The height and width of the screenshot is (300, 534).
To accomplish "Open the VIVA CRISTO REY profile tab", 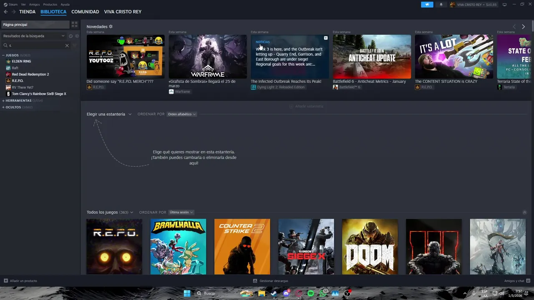I will coord(123,12).
